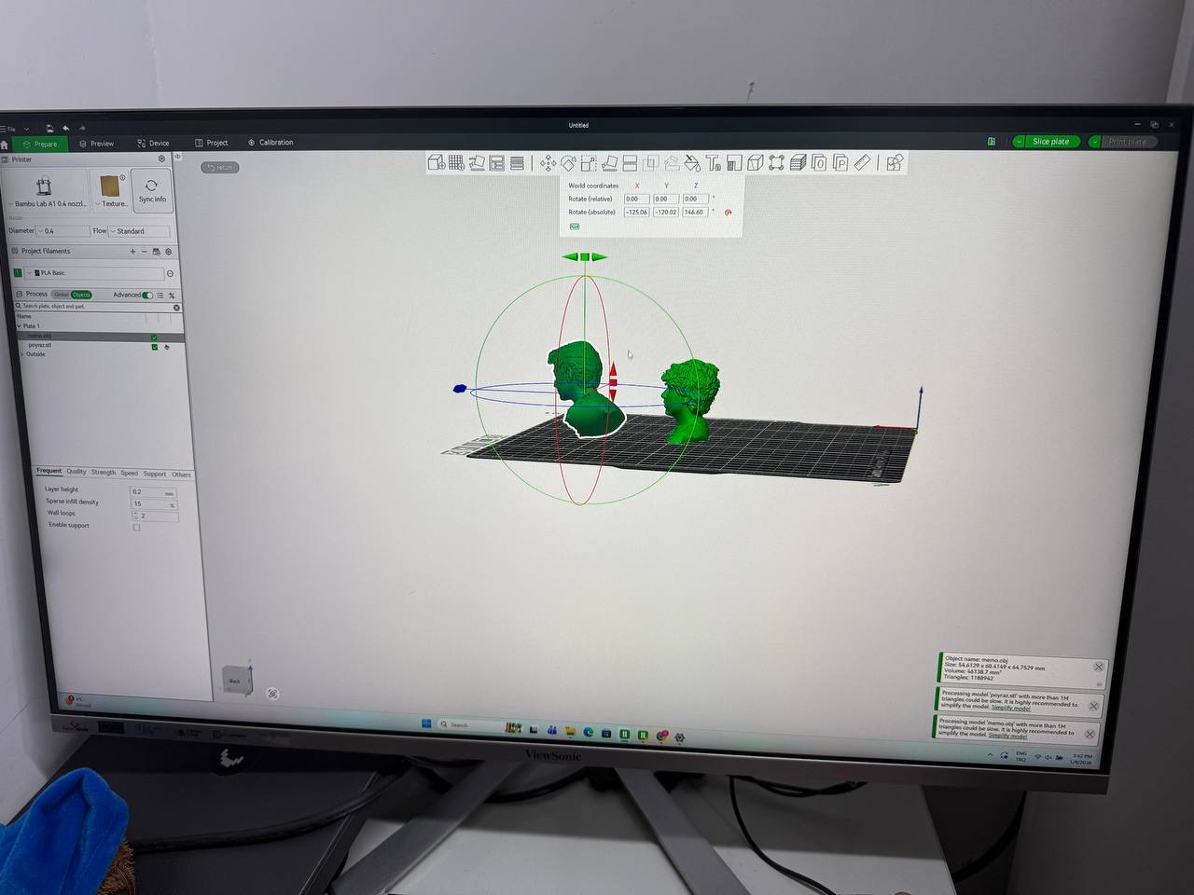The height and width of the screenshot is (895, 1194).
Task: Select the Add model cube tool
Action: tap(436, 162)
